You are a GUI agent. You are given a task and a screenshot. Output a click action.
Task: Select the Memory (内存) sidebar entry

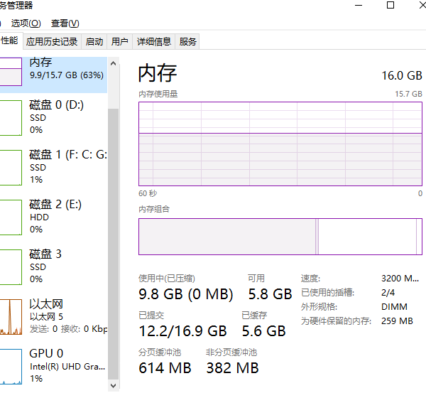53,70
